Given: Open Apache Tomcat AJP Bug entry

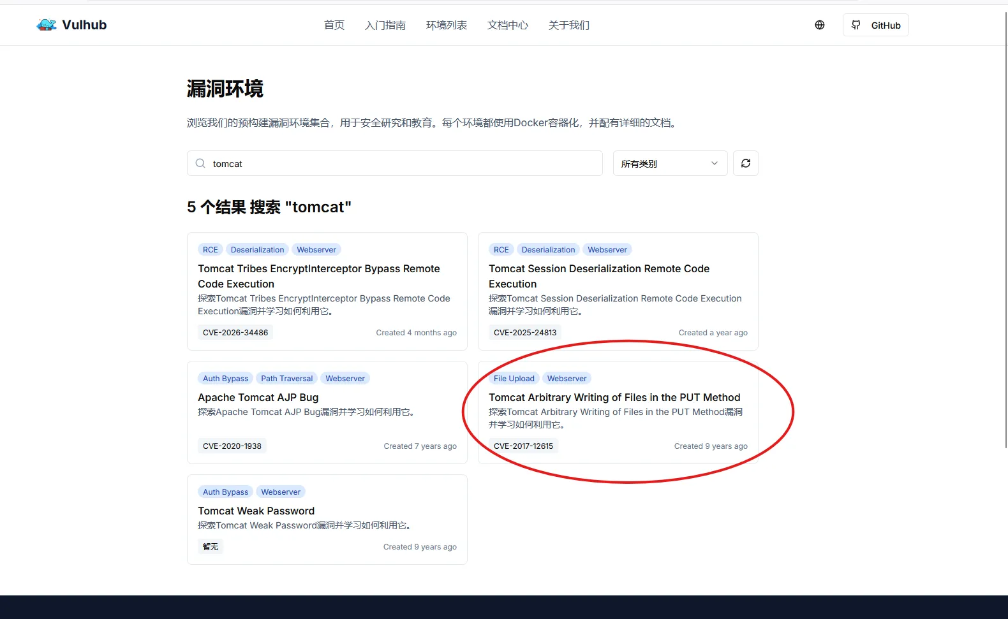Looking at the screenshot, I should click(258, 397).
